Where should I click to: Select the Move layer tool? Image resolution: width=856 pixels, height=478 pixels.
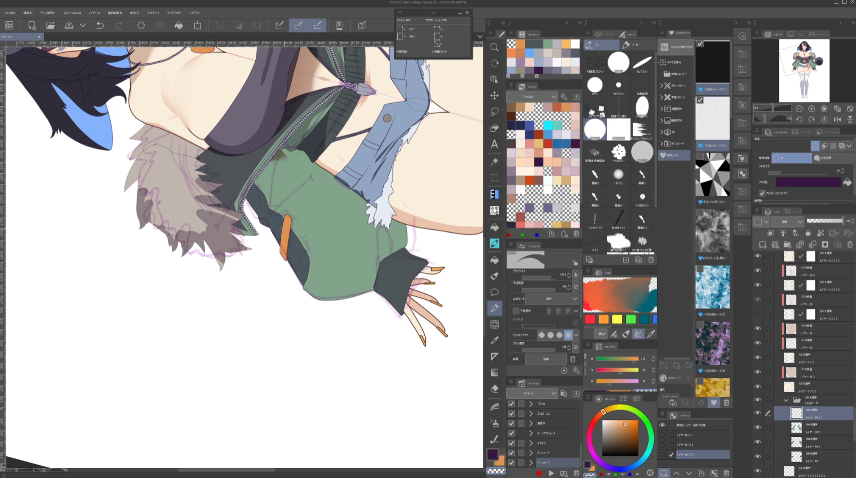pyautogui.click(x=494, y=95)
